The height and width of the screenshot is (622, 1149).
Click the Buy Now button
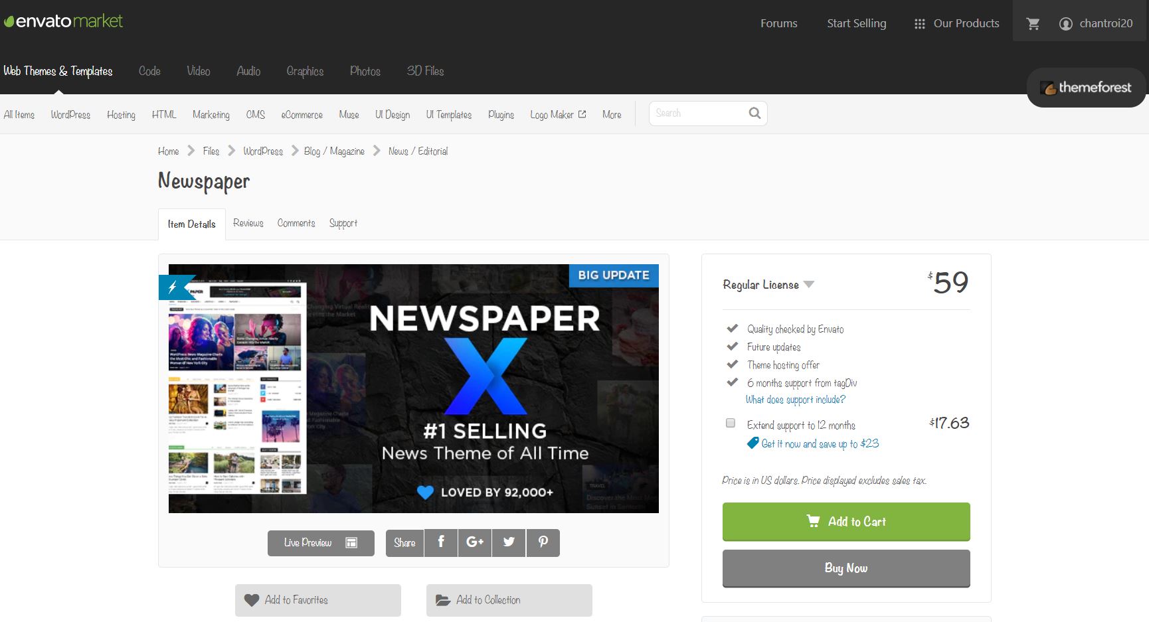[x=846, y=568]
